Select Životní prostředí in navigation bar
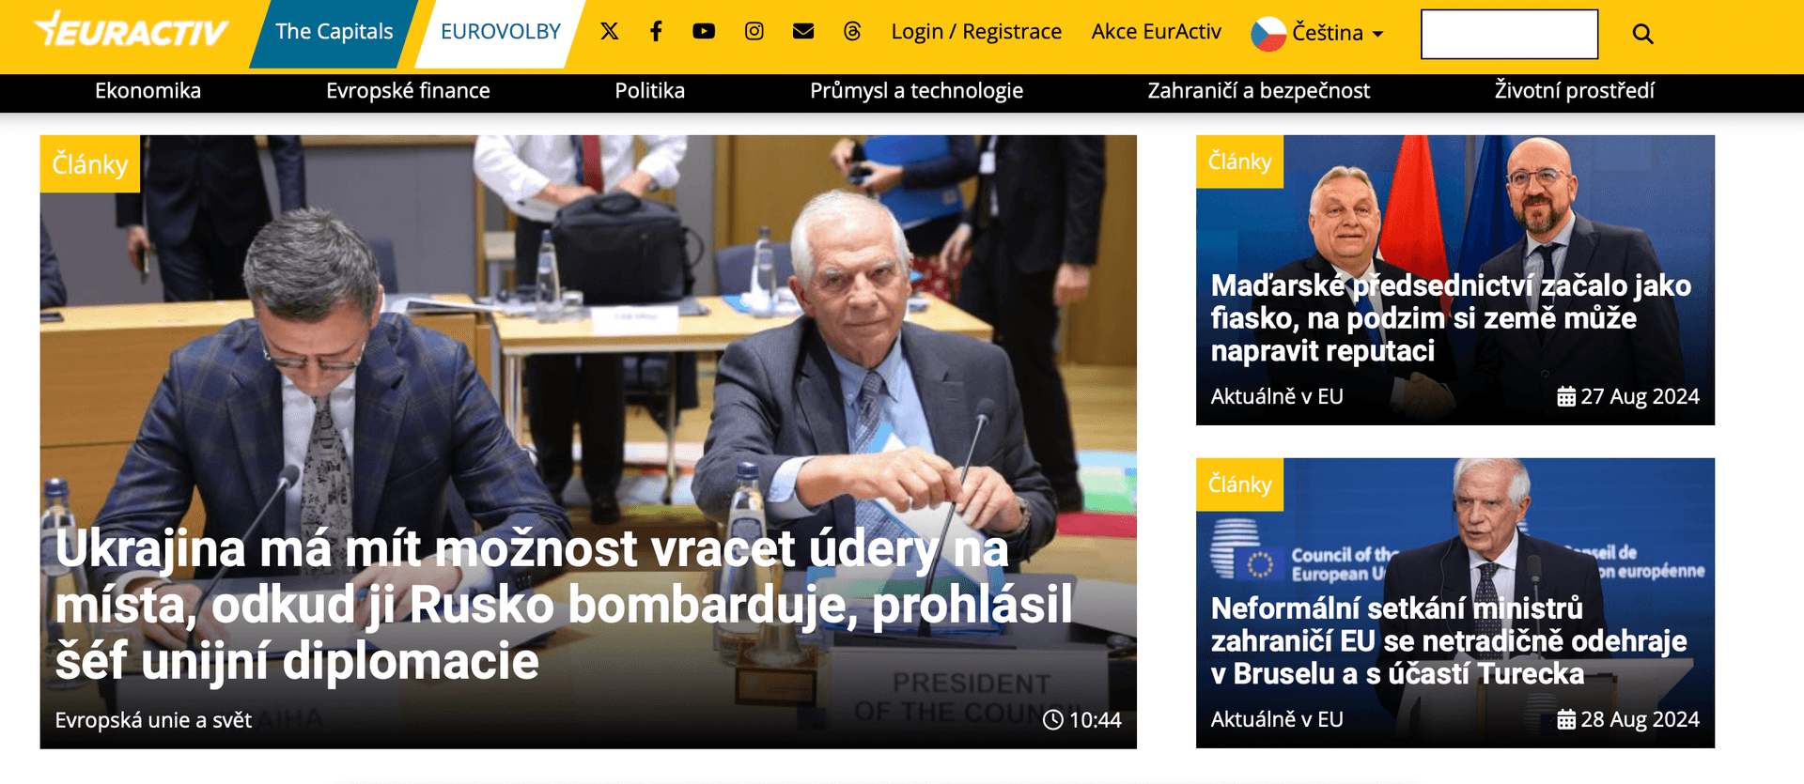Viewport: 1804px width, 784px height. pos(1575,91)
